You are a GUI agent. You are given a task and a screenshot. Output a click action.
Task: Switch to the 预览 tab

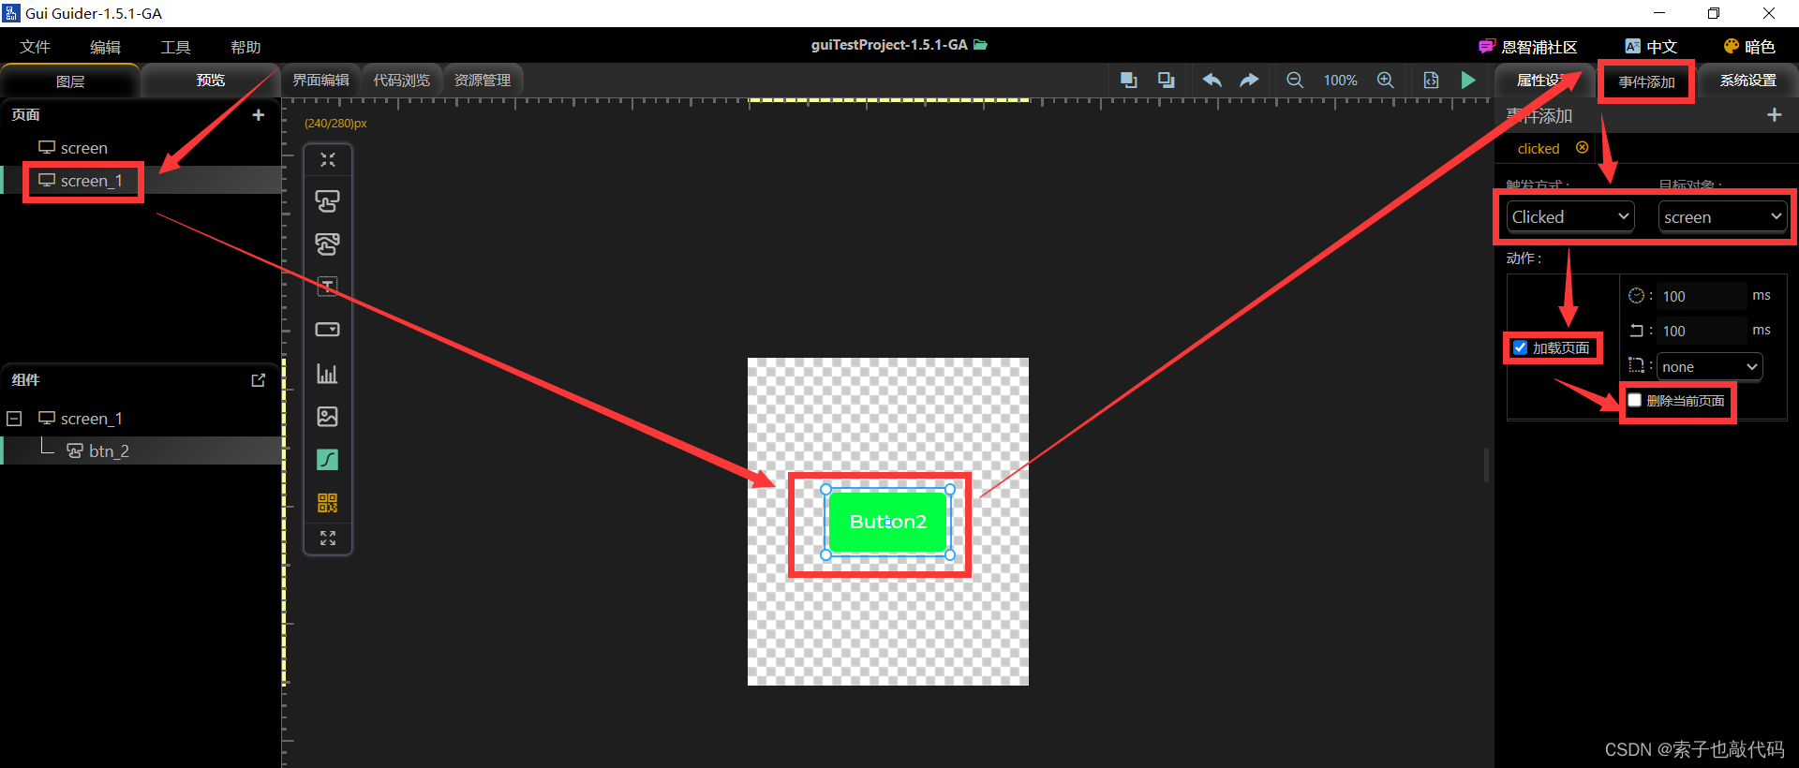(x=211, y=81)
